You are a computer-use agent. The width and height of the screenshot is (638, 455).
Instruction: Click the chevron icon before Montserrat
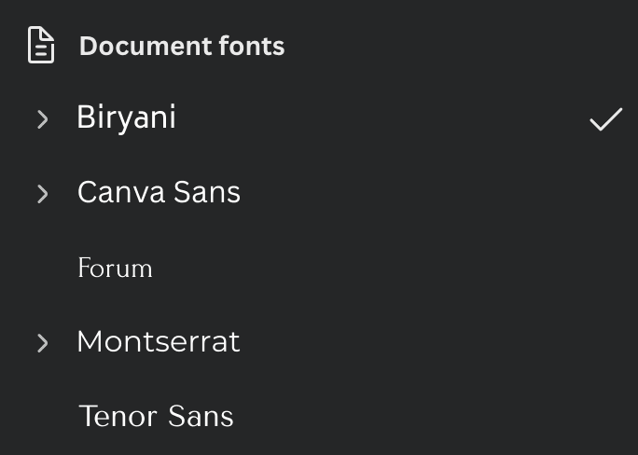(42, 343)
